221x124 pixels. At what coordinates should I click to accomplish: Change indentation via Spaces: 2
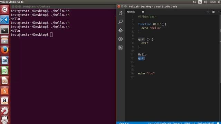177,123
